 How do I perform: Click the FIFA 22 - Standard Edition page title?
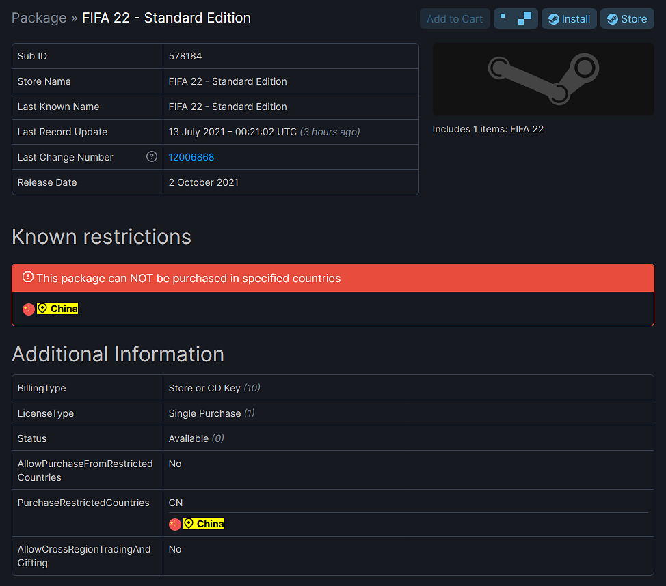point(165,18)
